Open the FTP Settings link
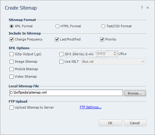This screenshot has width=155, height=135. [91, 107]
